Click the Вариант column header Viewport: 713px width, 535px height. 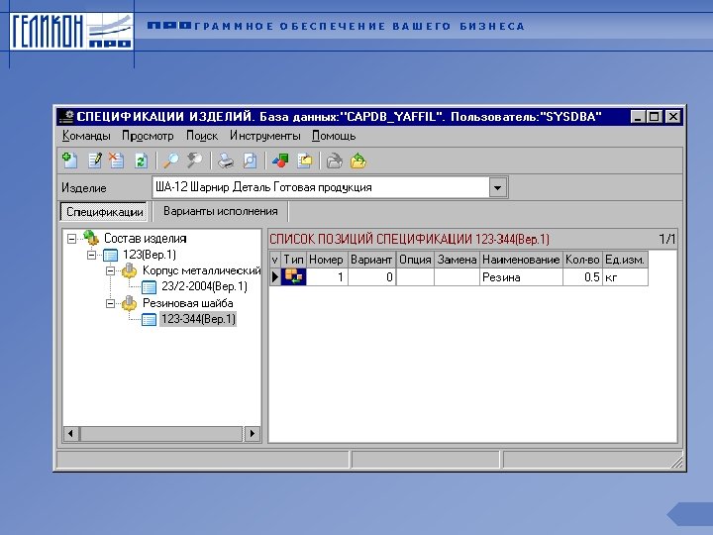(372, 260)
